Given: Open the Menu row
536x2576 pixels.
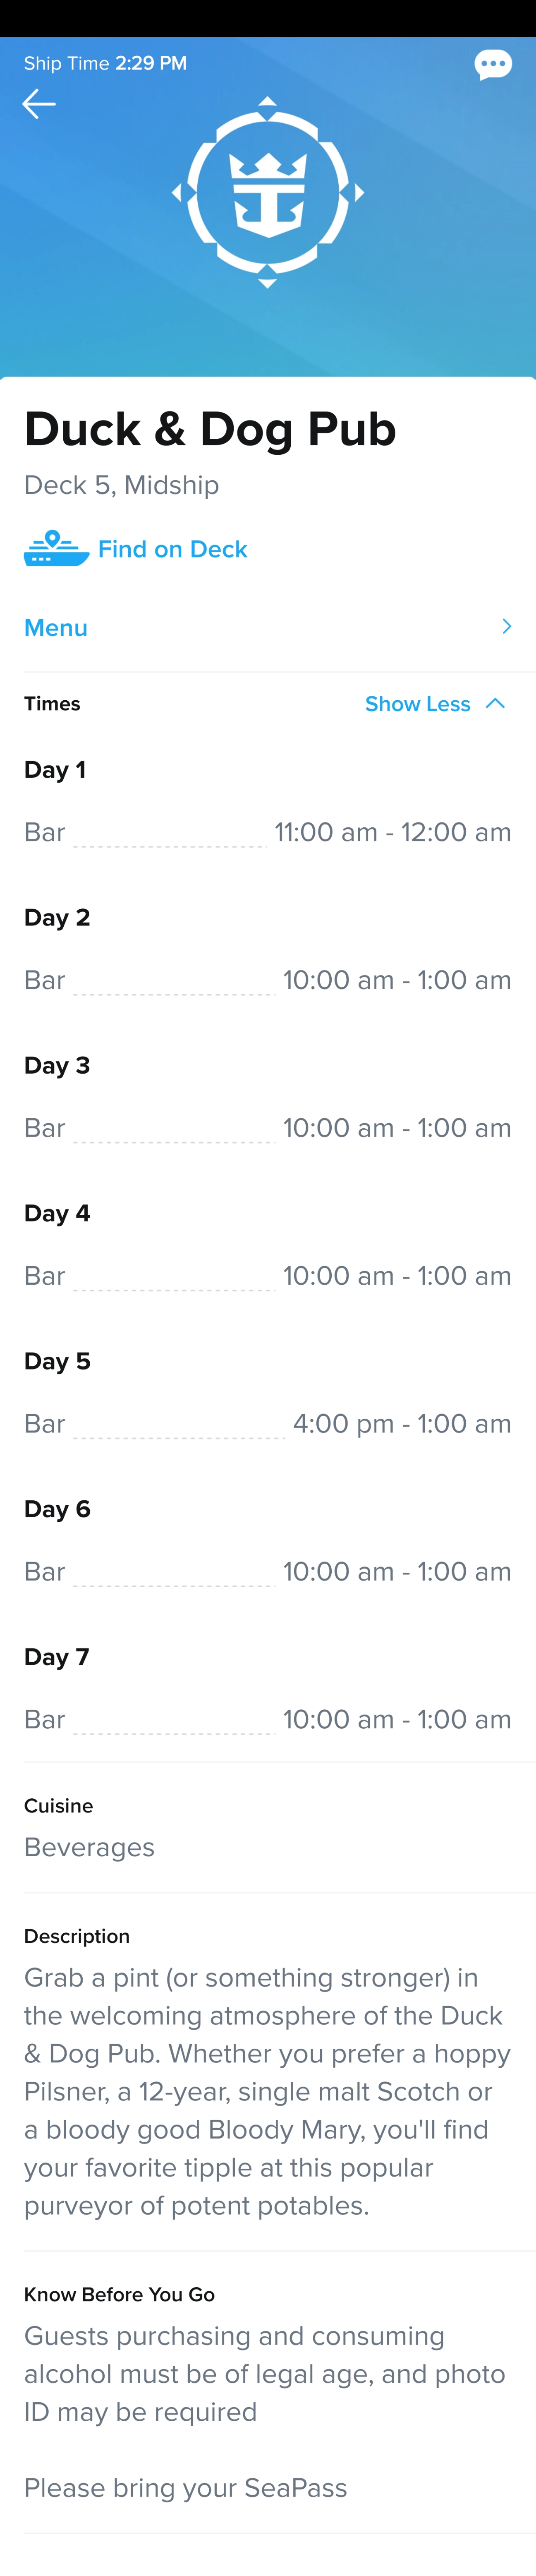Looking at the screenshot, I should [x=268, y=628].
